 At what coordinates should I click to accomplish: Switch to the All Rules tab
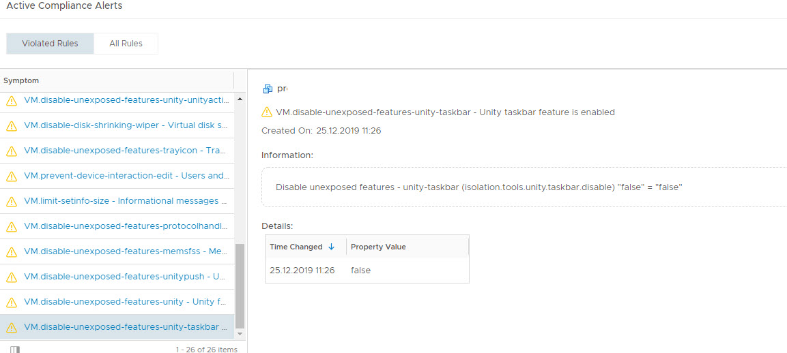click(x=126, y=44)
